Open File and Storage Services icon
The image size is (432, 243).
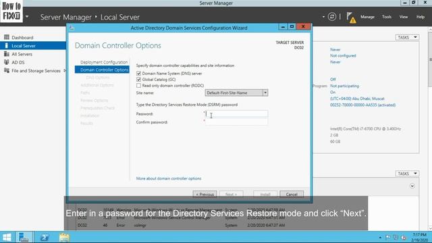tap(7, 70)
